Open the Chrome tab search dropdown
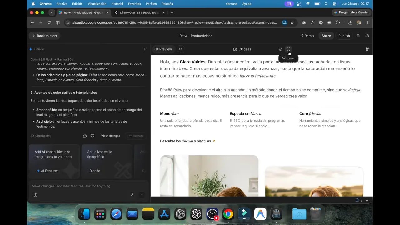Viewport: 400px width, 225px height. pyautogui.click(x=52, y=12)
